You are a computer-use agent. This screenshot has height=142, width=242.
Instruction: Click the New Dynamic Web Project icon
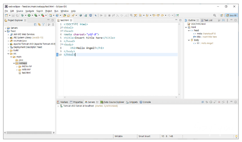coord(51,15)
